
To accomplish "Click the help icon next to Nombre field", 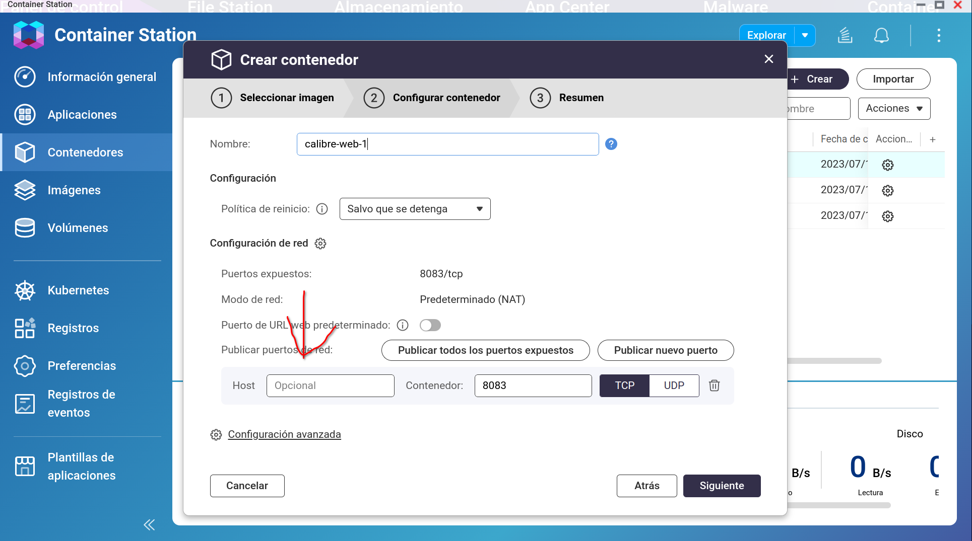I will point(611,144).
